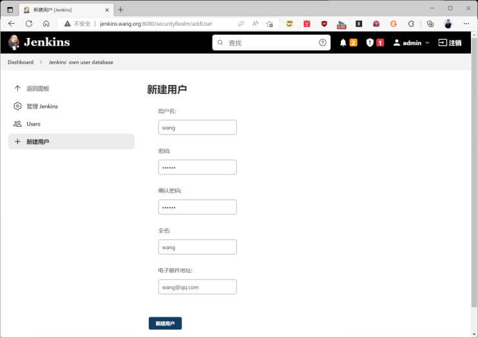
Task: Click the search help question icon
Action: click(x=323, y=42)
